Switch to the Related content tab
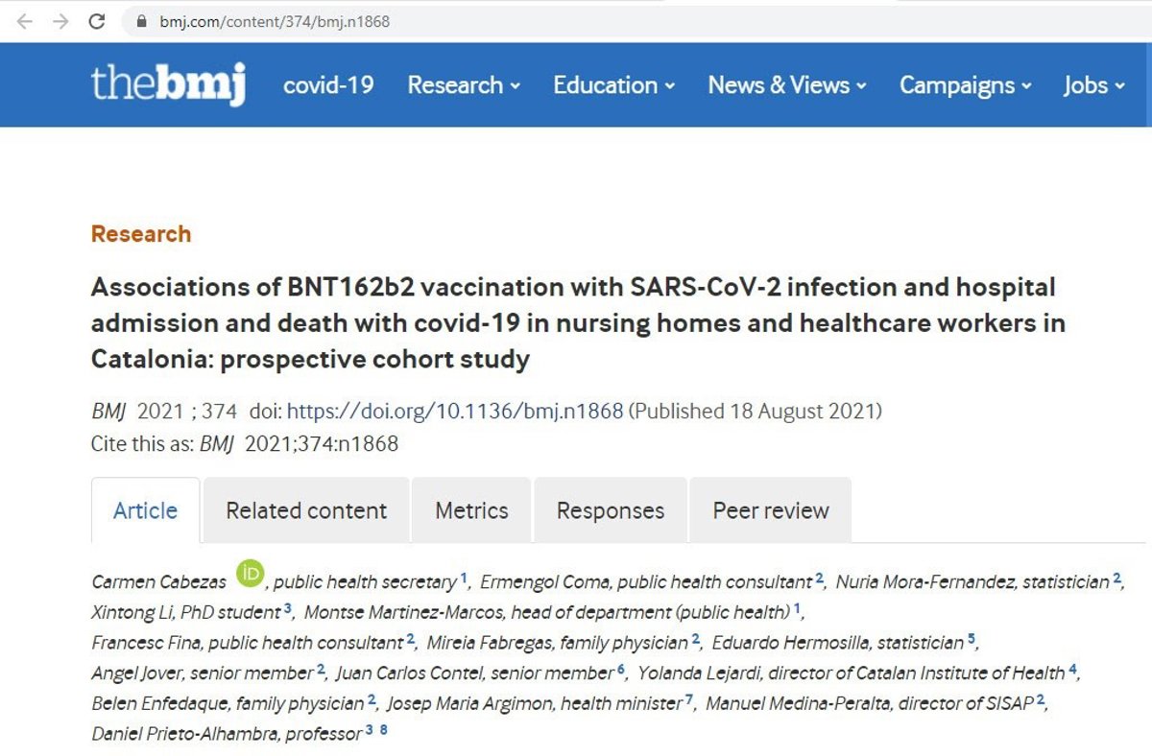Viewport: 1152px width, 756px height. click(306, 510)
